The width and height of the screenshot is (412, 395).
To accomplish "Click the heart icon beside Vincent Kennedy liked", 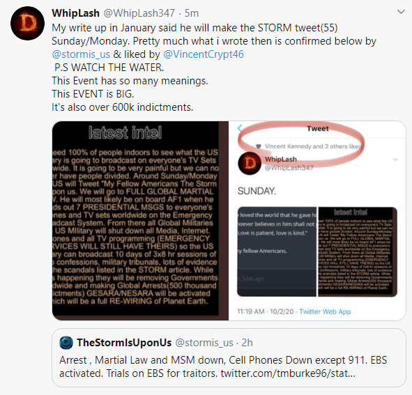I will [259, 146].
